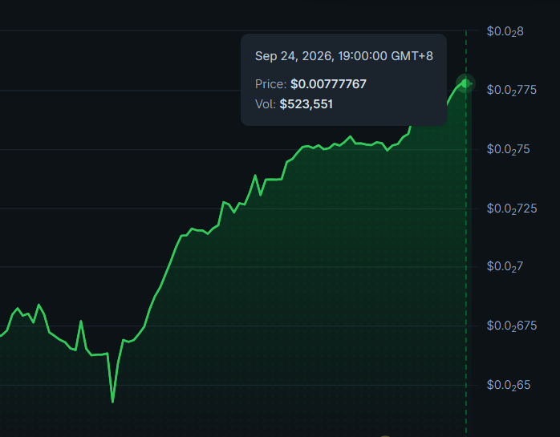
Task: Select the $0.0₂775 axis label
Action: point(511,91)
